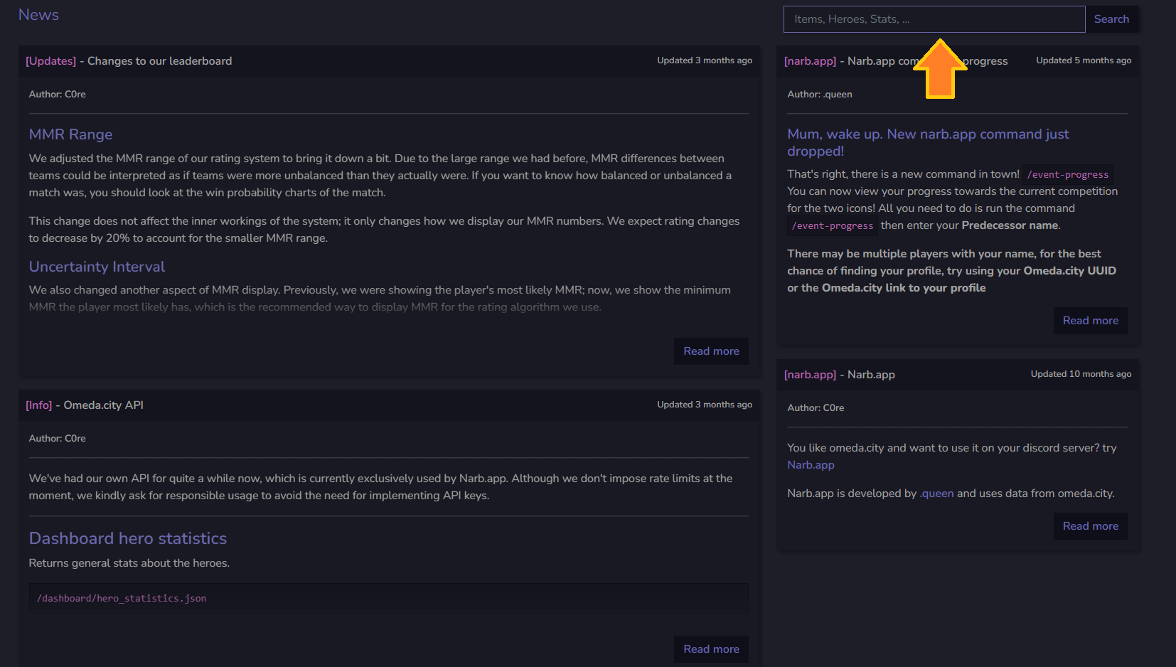
Task: Click the MMR Range heading
Action: [70, 134]
